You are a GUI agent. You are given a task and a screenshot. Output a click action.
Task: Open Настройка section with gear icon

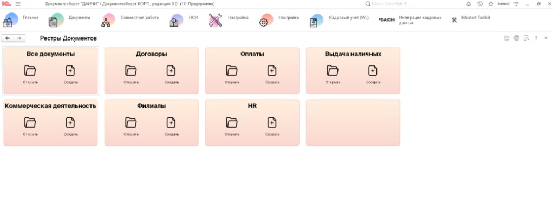click(x=278, y=19)
